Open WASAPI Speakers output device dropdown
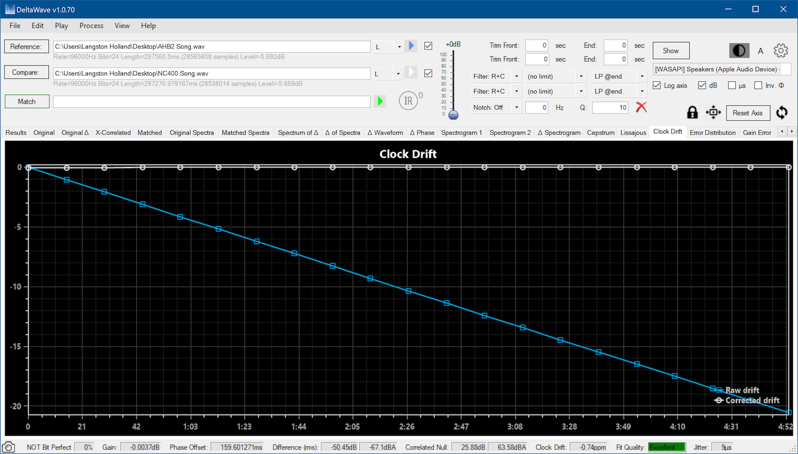This screenshot has height=454, width=798. click(x=722, y=69)
